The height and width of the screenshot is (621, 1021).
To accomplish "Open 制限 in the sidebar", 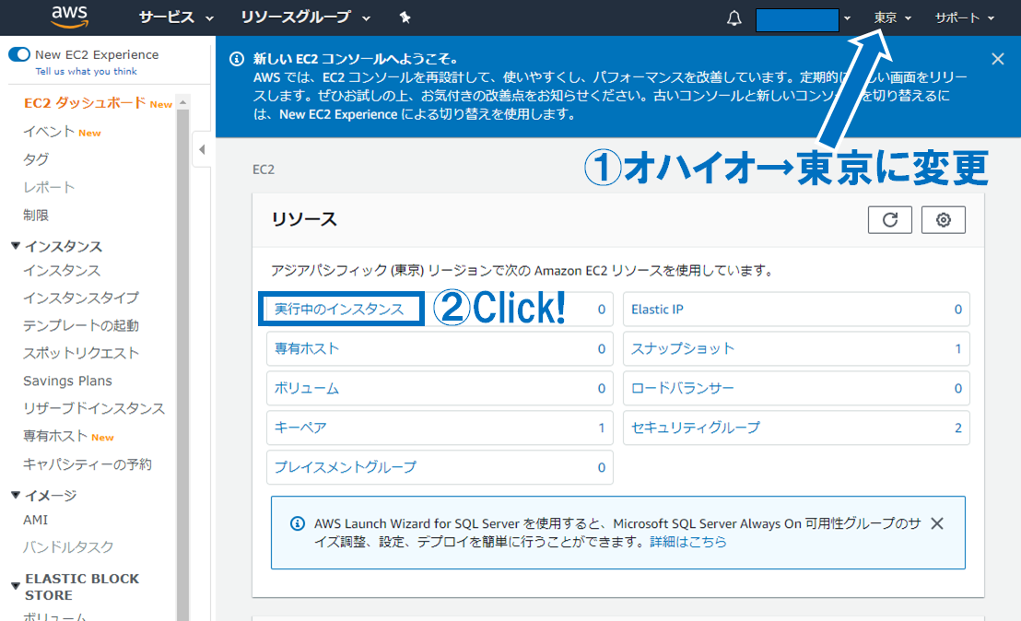I will click(36, 216).
